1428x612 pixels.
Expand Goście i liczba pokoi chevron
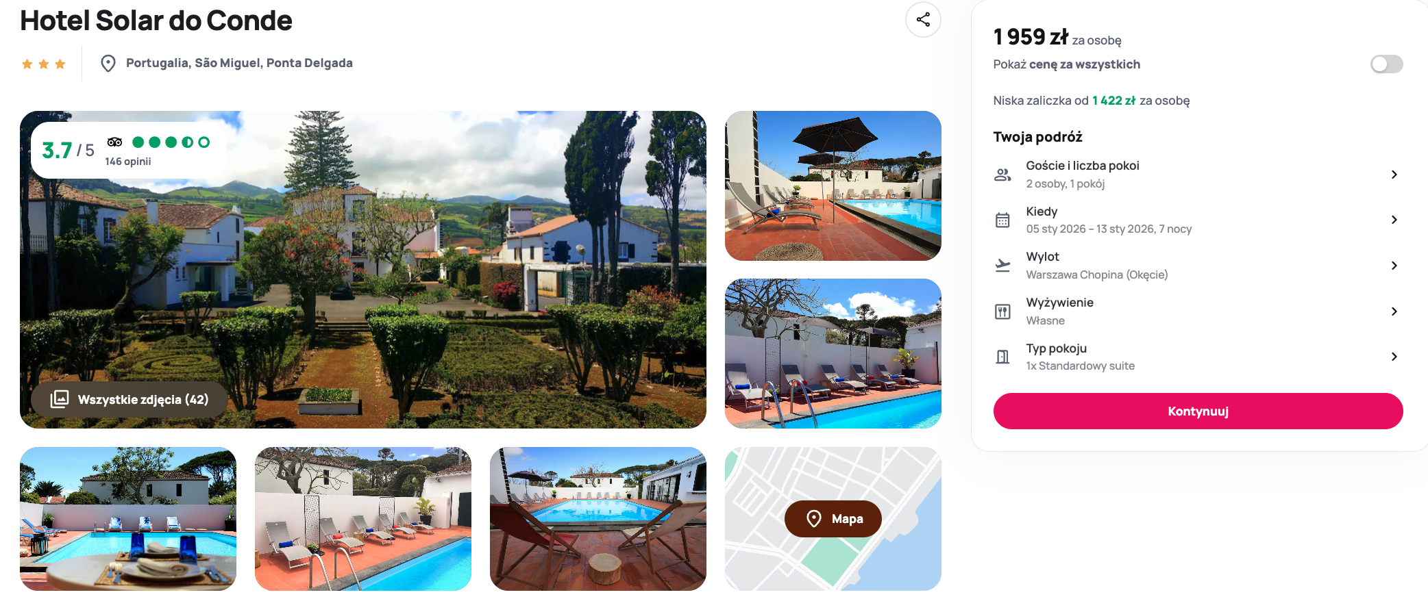click(x=1394, y=175)
